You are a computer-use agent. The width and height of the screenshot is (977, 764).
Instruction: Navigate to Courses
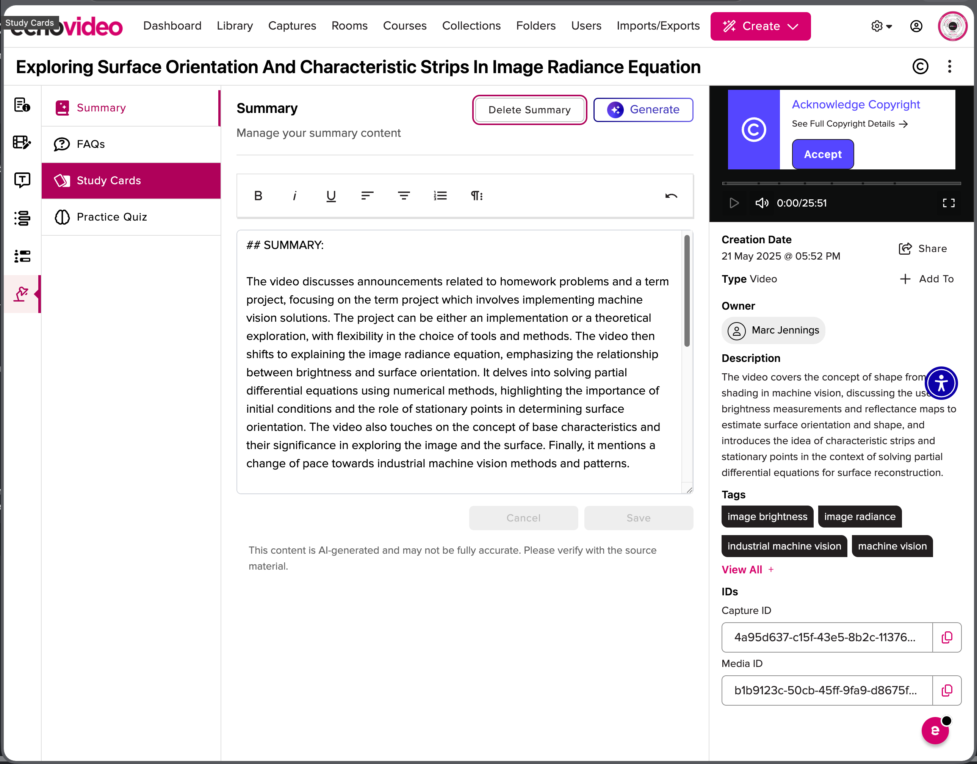405,26
